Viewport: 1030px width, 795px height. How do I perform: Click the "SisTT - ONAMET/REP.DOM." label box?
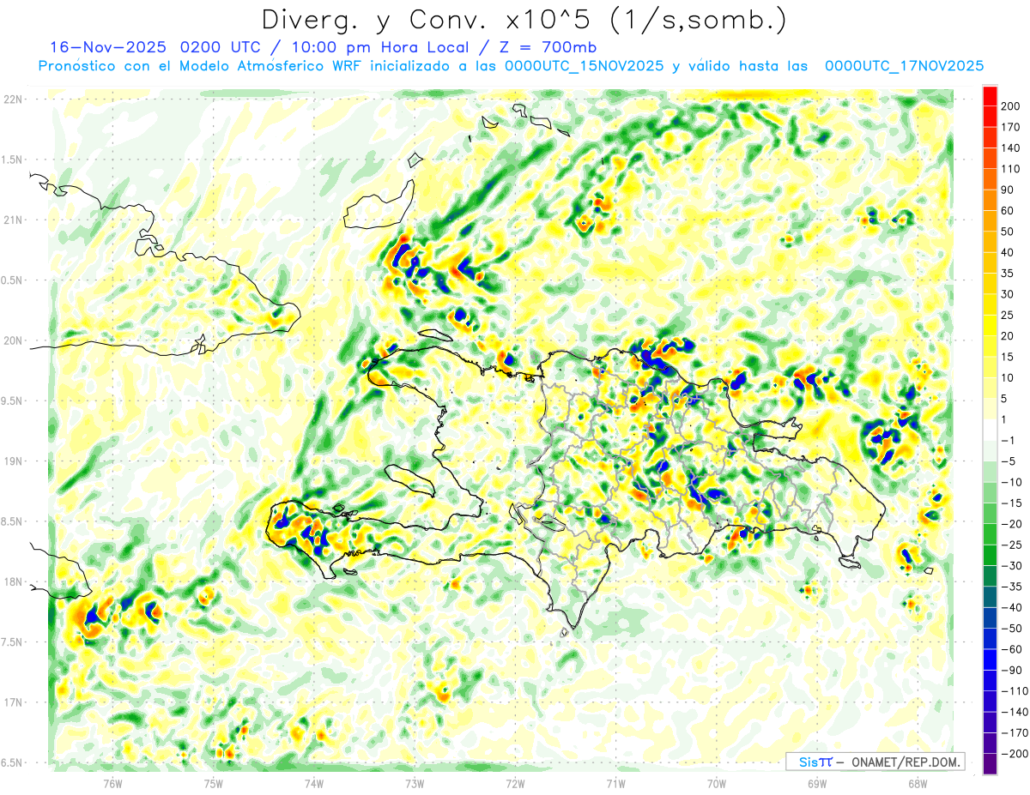click(x=875, y=762)
